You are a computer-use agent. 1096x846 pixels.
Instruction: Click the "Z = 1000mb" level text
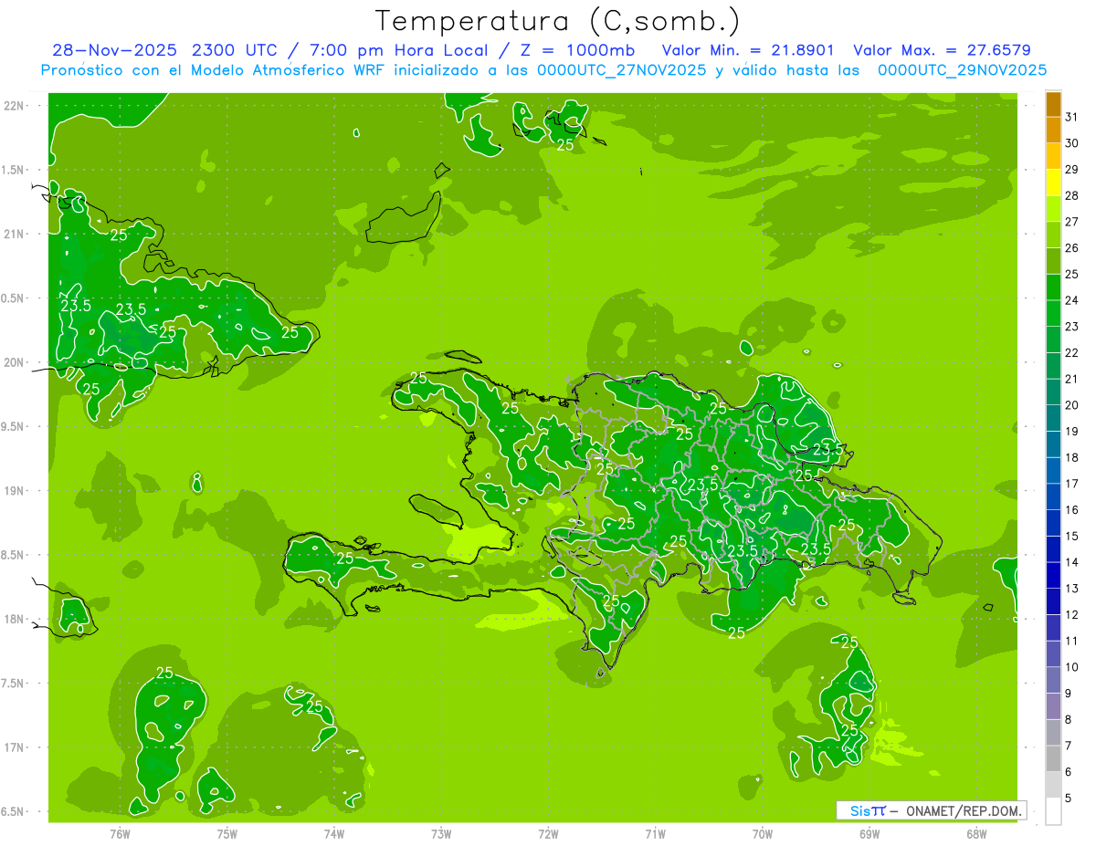tap(577, 50)
